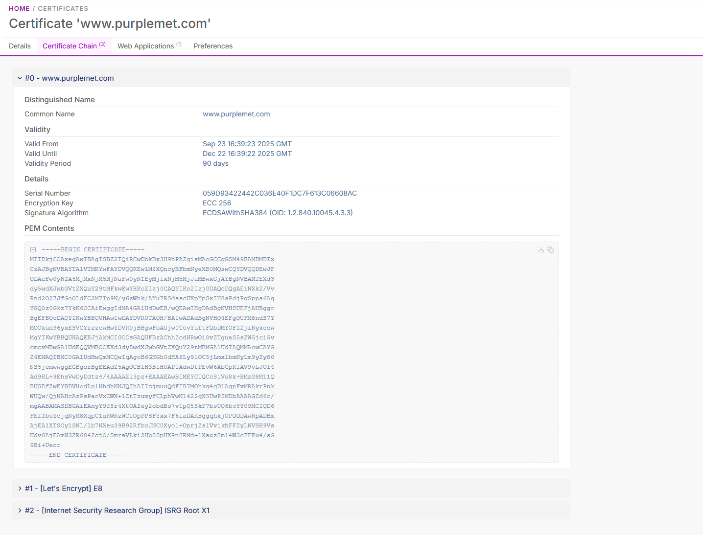Click the Valid Until date Dec 22 2025
The height and width of the screenshot is (535, 703).
tap(247, 154)
